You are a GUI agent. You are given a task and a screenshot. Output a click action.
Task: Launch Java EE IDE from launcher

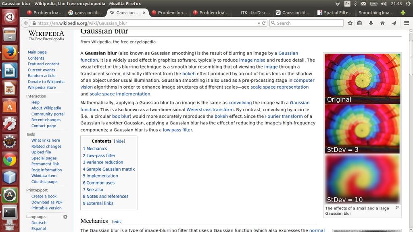tap(10, 142)
